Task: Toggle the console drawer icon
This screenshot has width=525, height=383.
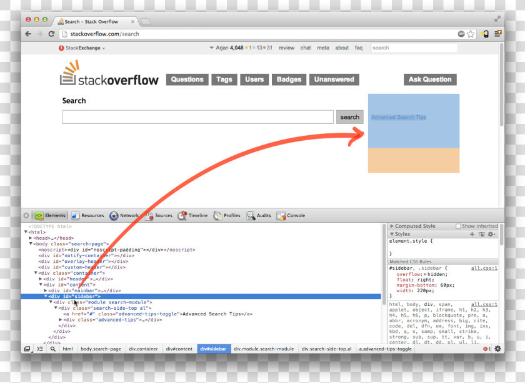Action: click(x=40, y=349)
